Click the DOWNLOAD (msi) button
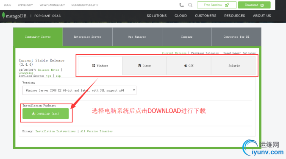Screen dimensions: 286x159 pos(46,114)
